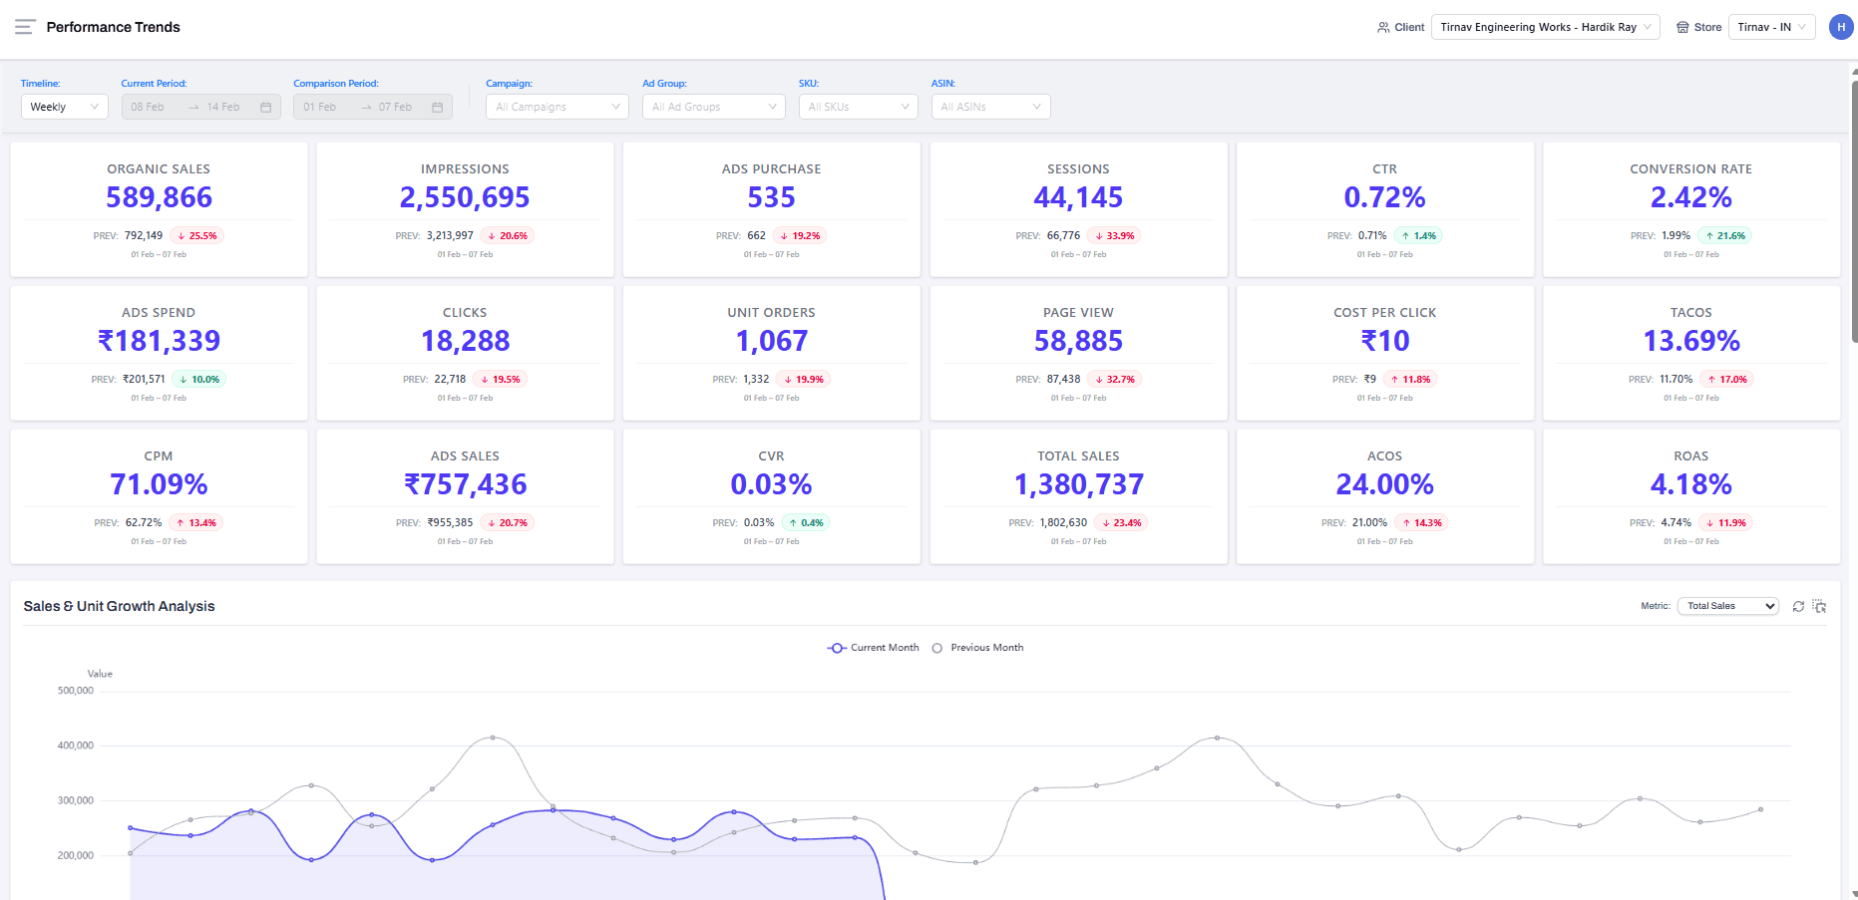The height and width of the screenshot is (900, 1858).
Task: Expand the All Campaigns dropdown
Action: click(x=557, y=107)
